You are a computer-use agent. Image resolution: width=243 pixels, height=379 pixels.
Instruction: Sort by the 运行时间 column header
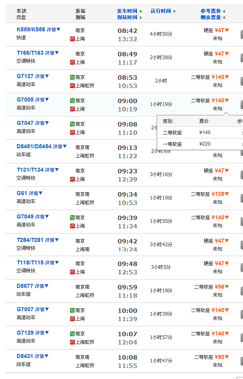[161, 11]
